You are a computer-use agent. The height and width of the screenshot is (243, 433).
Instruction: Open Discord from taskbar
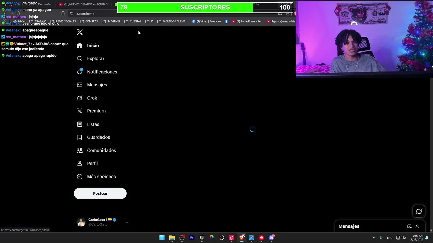[271, 238]
